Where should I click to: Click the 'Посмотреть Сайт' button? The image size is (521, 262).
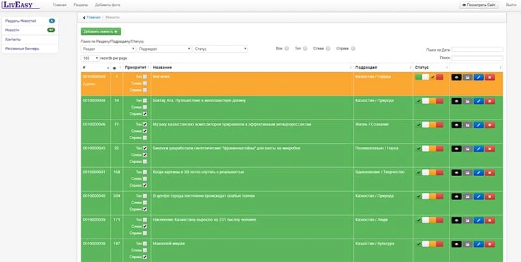pos(479,5)
